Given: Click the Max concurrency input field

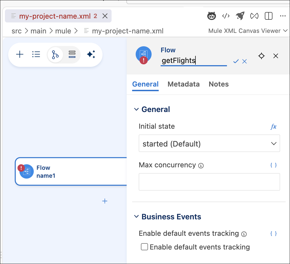Looking at the screenshot, I should tap(209, 182).
